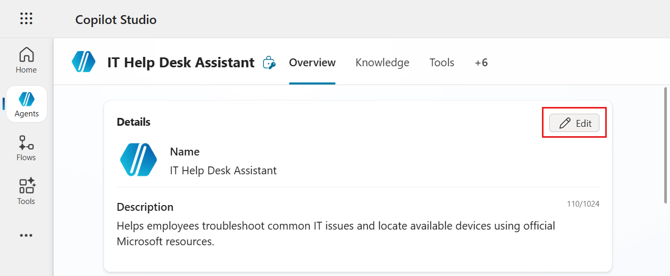The image size is (670, 276).
Task: Open Flows in the left navigation
Action: (x=26, y=148)
